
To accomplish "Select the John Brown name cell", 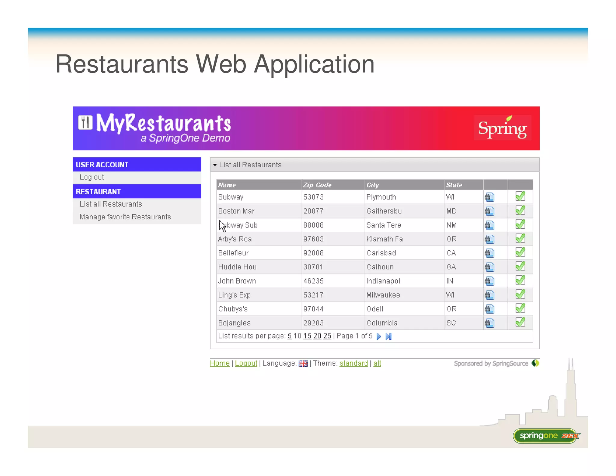I will click(259, 281).
